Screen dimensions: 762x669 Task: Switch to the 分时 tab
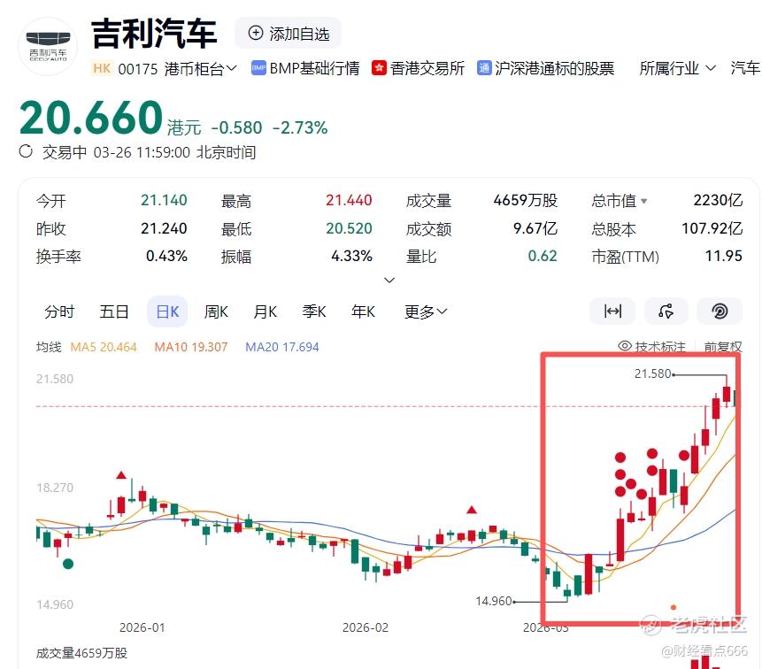[59, 311]
